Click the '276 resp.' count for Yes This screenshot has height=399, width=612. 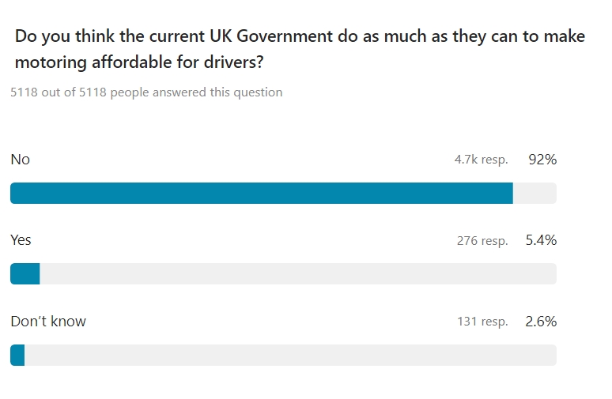pyautogui.click(x=482, y=241)
